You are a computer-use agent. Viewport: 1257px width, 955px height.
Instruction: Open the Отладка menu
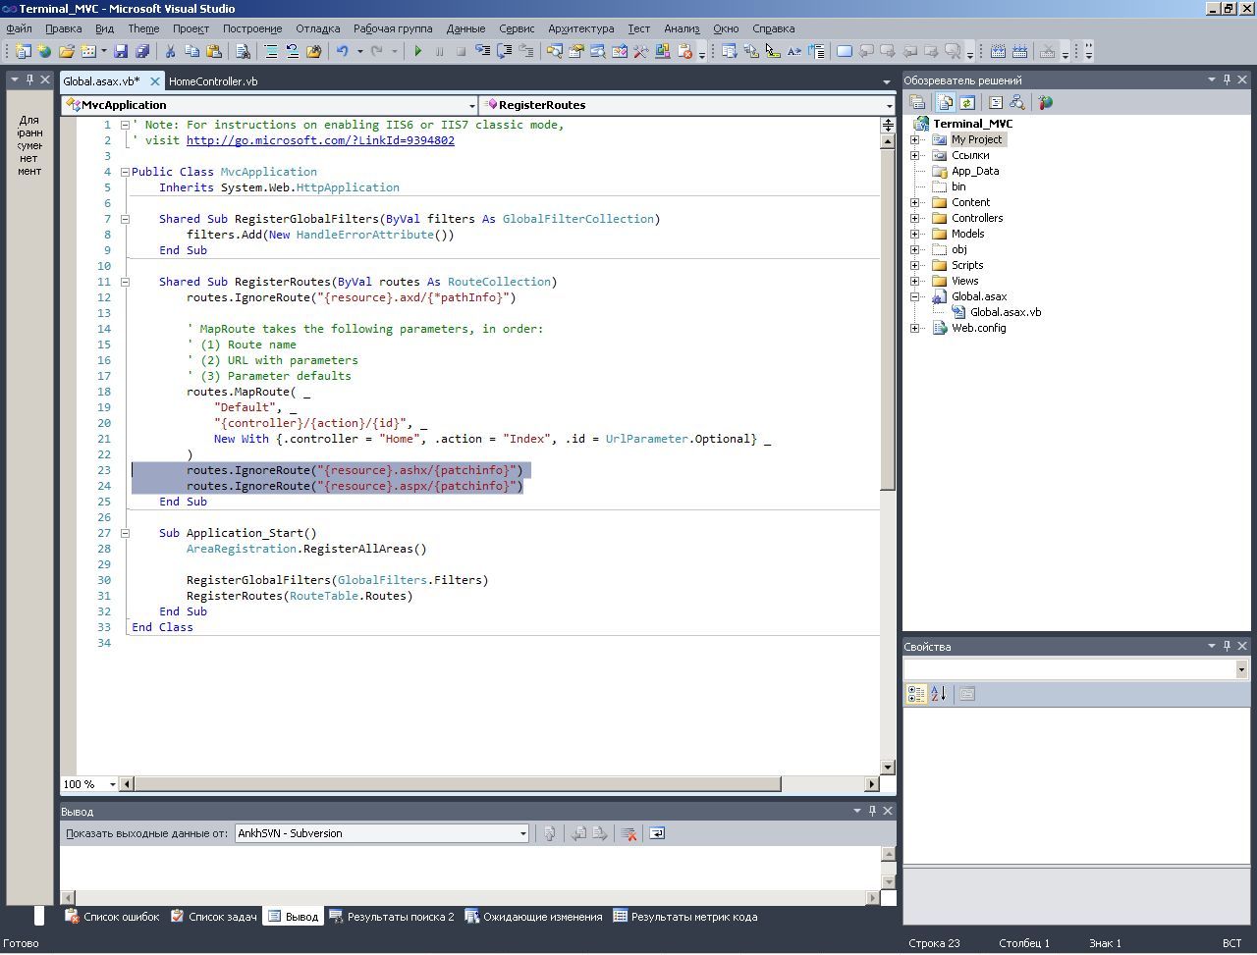point(317,28)
